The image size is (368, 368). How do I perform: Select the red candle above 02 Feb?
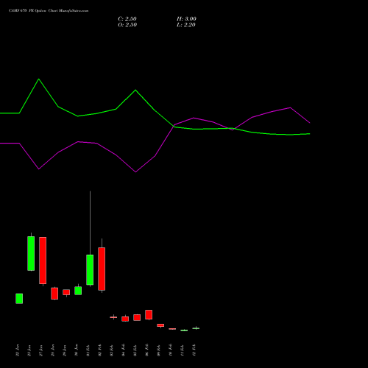102,269
